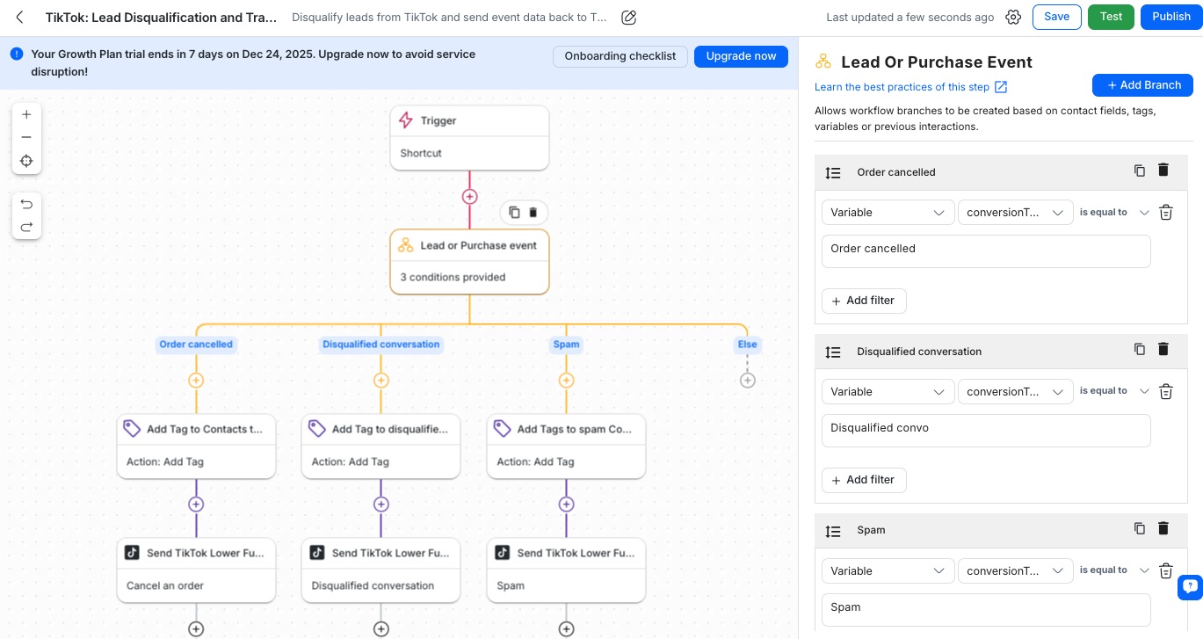The width and height of the screenshot is (1203, 639).
Task: Click the plus node below the Shortcut trigger
Action: click(470, 196)
